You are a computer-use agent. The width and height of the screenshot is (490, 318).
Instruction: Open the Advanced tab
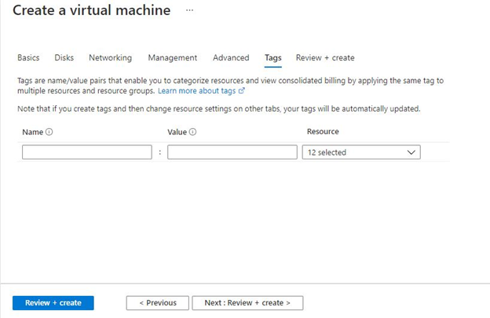pyautogui.click(x=231, y=57)
